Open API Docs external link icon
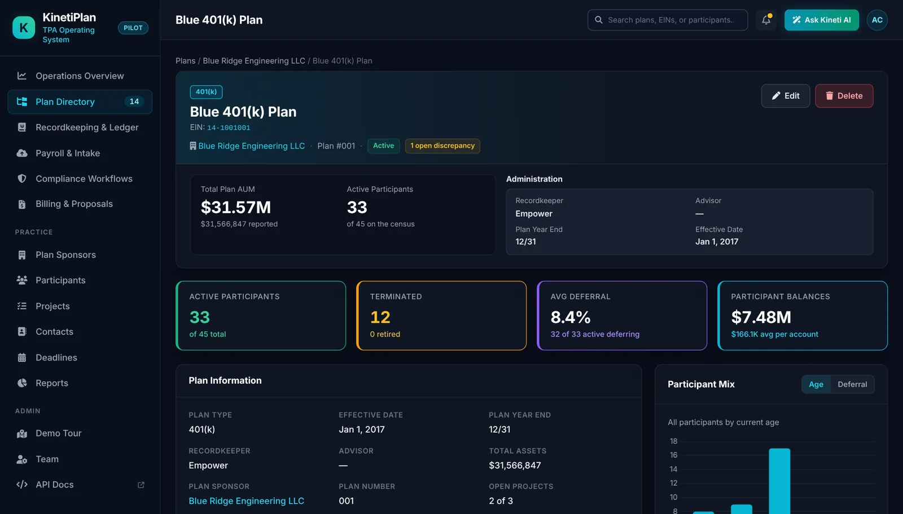 (141, 485)
